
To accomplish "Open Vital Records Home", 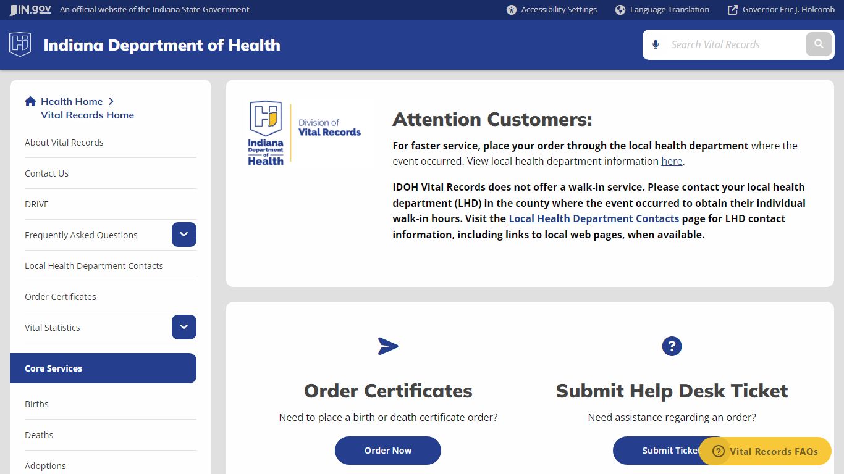I will pyautogui.click(x=87, y=115).
